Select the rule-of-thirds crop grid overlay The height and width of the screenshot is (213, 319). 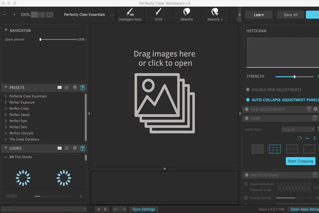coord(275,149)
